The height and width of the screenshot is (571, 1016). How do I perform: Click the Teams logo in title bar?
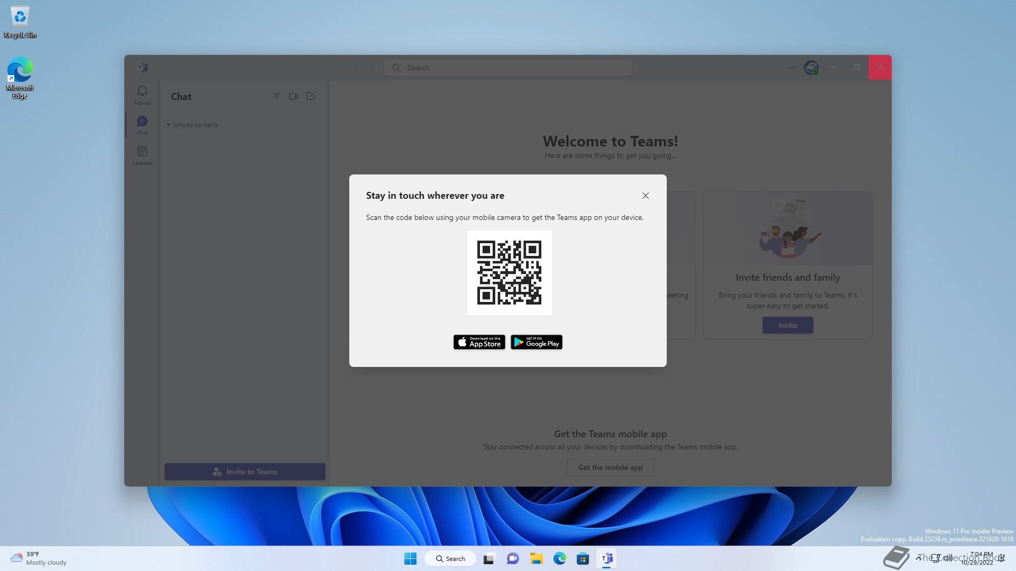[x=143, y=68]
